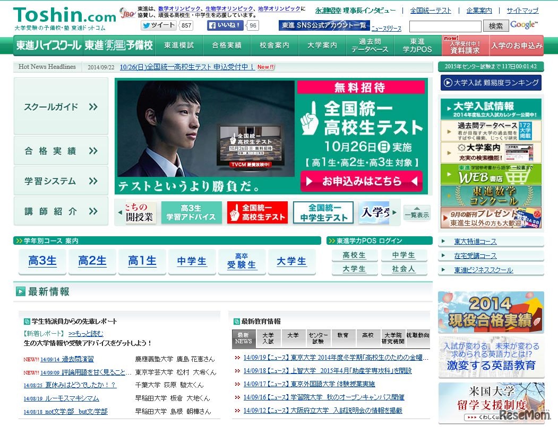Click 高校生 POS login button
The height and width of the screenshot is (427, 558).
(354, 255)
